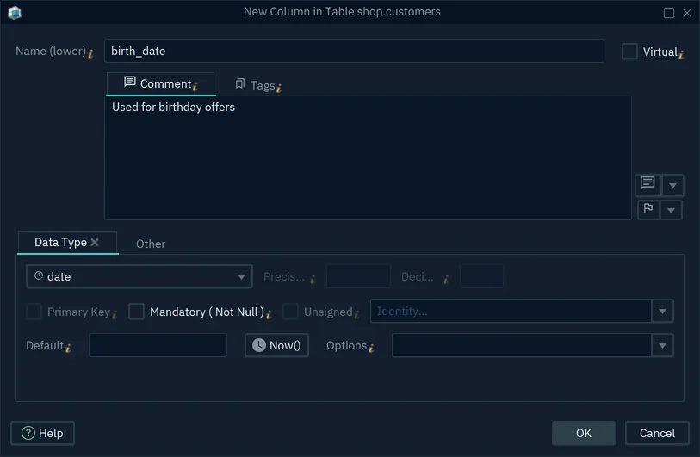This screenshot has height=457, width=700.
Task: Open the date data type dropdown
Action: (139, 277)
